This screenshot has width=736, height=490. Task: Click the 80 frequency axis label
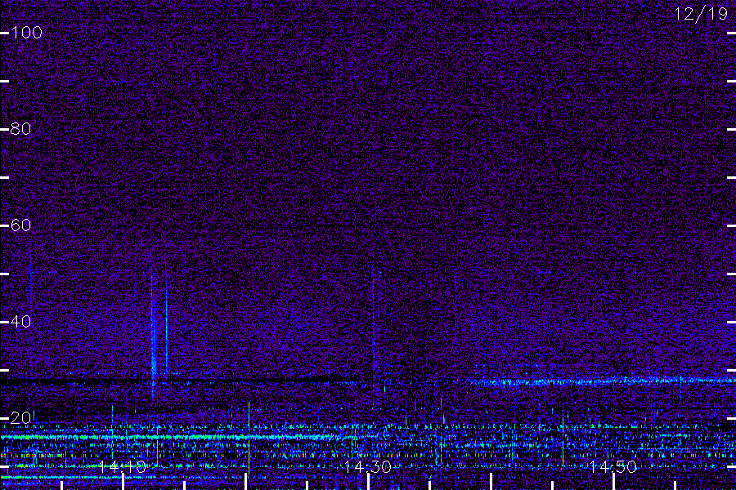21,128
